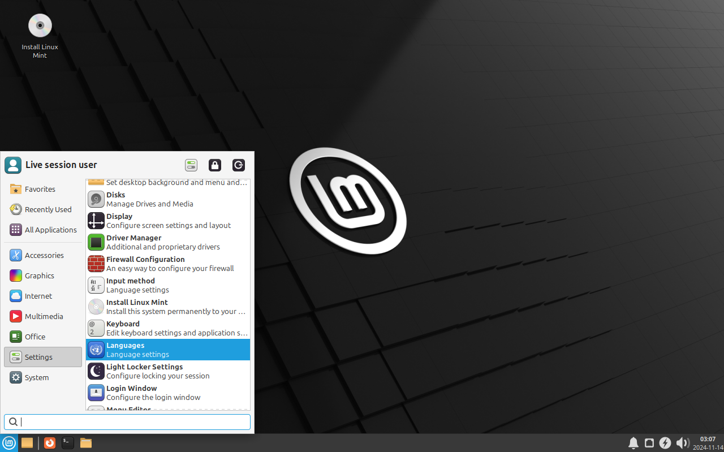
Task: Select the Office category
Action: [x=43, y=337]
